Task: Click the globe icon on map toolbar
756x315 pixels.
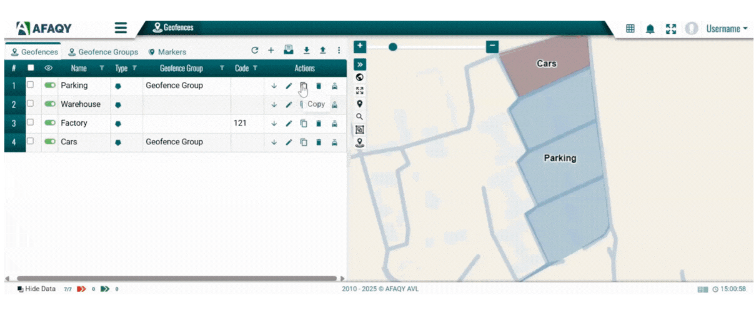Action: [x=360, y=77]
